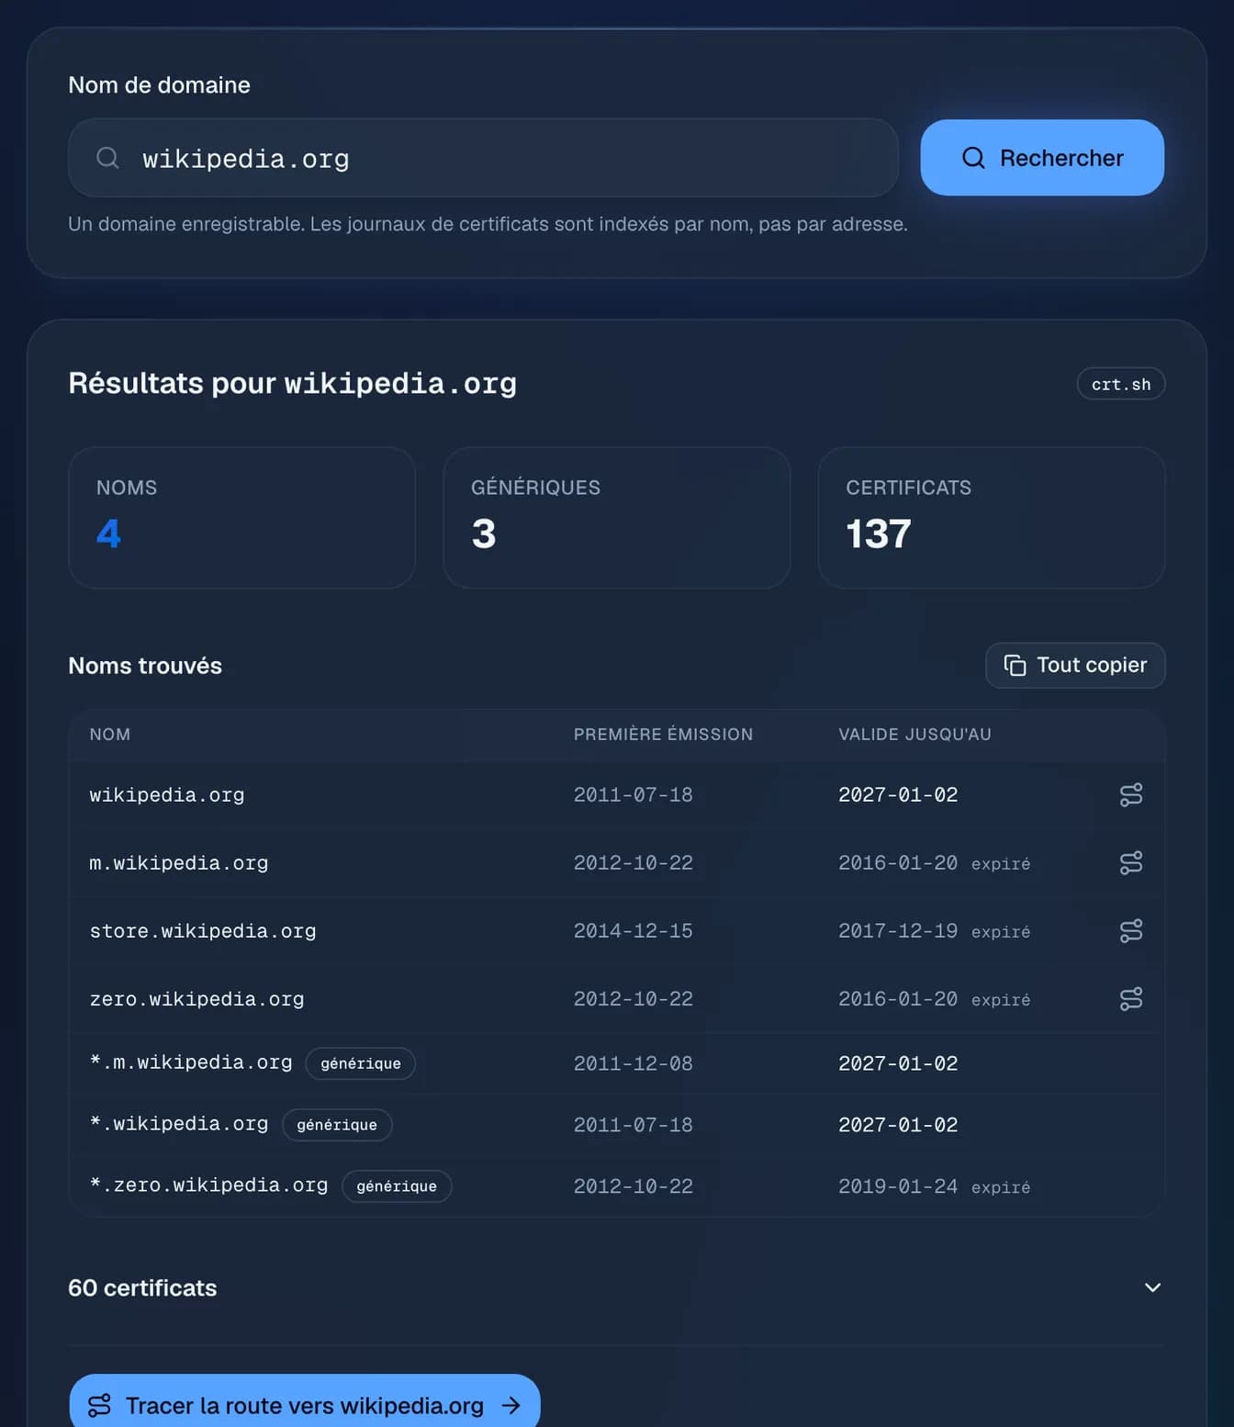Click the NOM column header

(x=110, y=735)
